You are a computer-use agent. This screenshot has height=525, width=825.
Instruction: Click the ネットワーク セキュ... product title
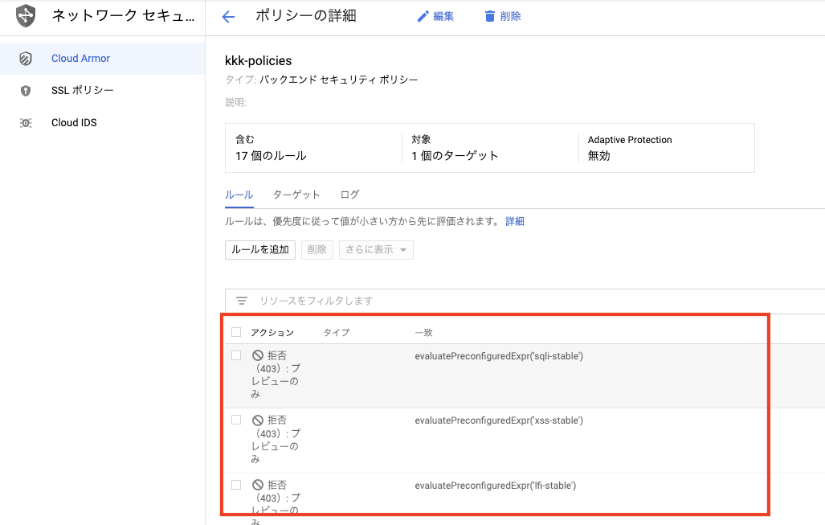123,16
